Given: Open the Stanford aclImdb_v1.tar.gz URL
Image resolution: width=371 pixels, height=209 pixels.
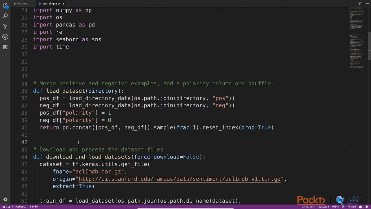Looking at the screenshot, I should (x=180, y=179).
